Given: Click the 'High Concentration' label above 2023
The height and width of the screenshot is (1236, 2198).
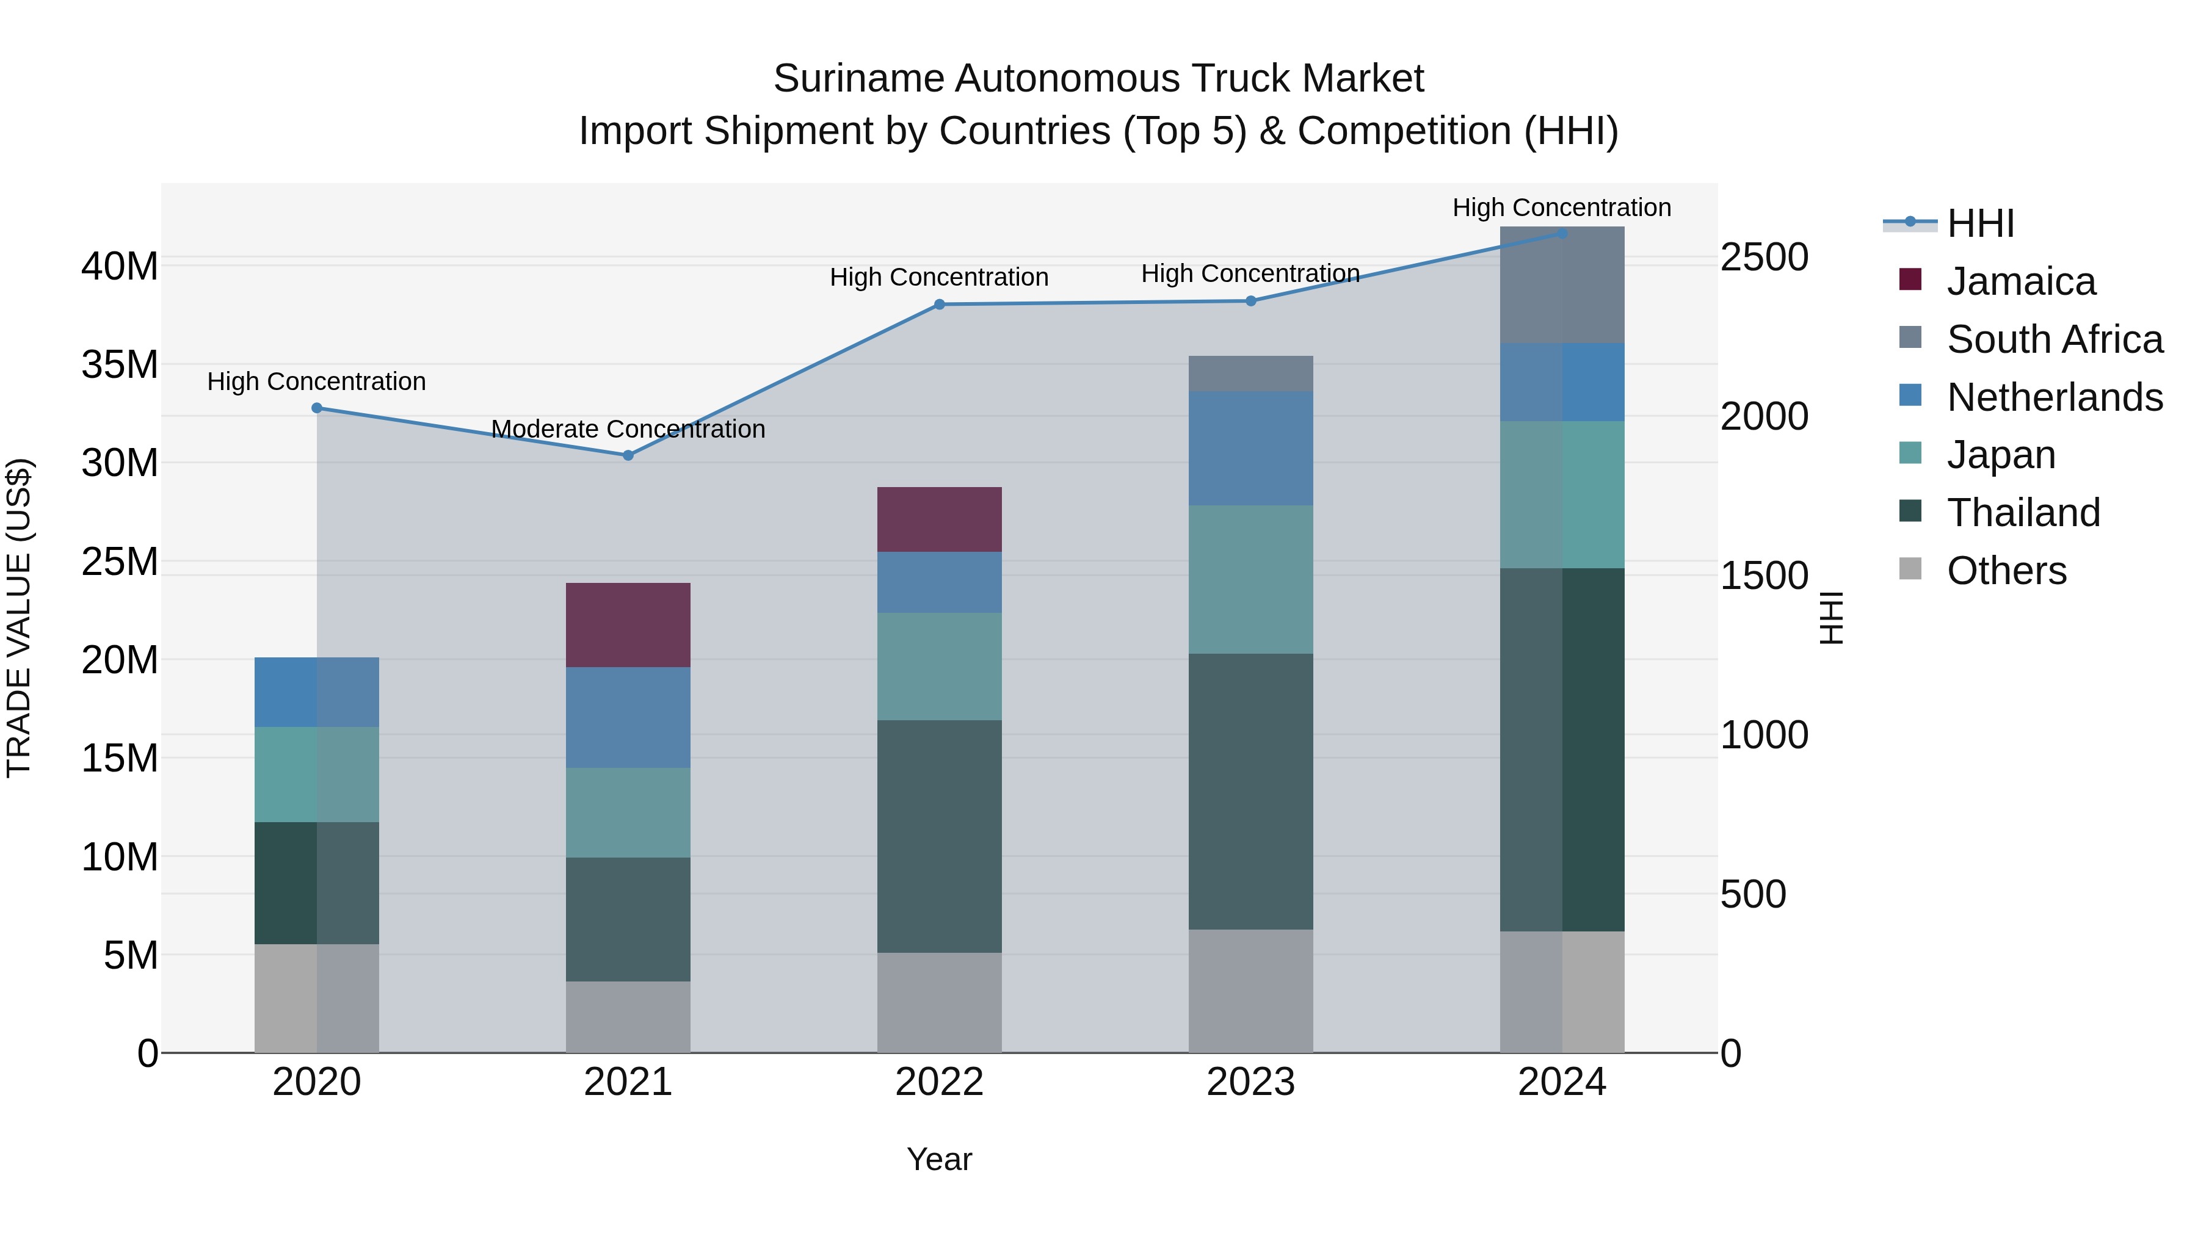Looking at the screenshot, I should (x=1251, y=274).
